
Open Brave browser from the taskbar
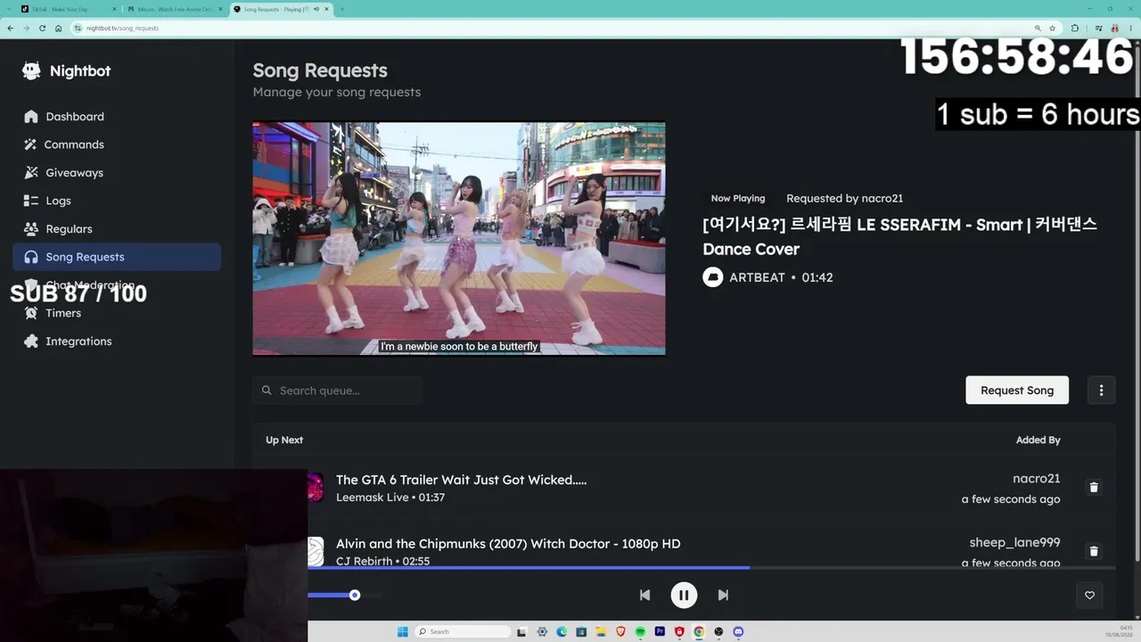pos(620,631)
